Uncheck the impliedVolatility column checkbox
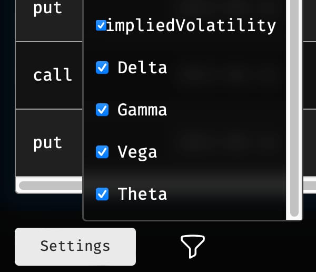 pyautogui.click(x=101, y=25)
